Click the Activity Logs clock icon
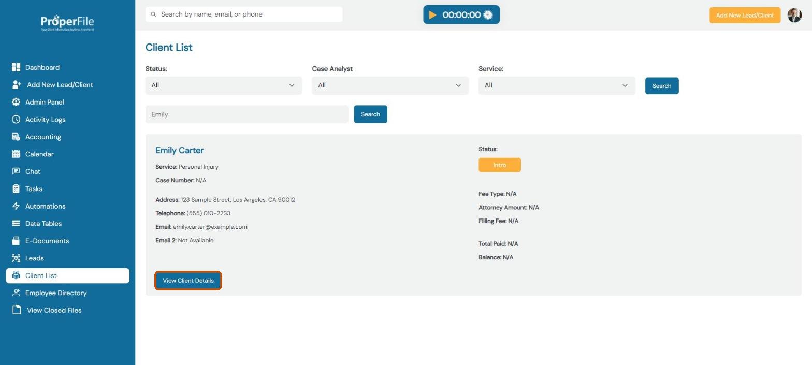The image size is (812, 365). (16, 119)
